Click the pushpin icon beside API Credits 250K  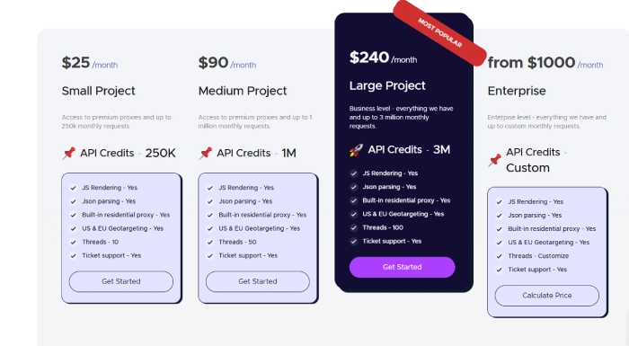[x=69, y=153]
